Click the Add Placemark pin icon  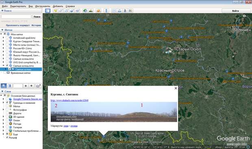point(56,11)
